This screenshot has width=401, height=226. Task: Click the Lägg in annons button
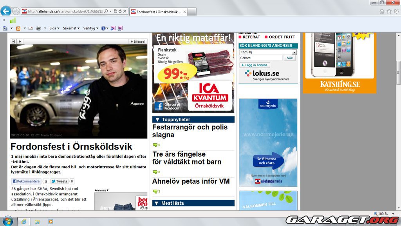pyautogui.click(x=255, y=65)
